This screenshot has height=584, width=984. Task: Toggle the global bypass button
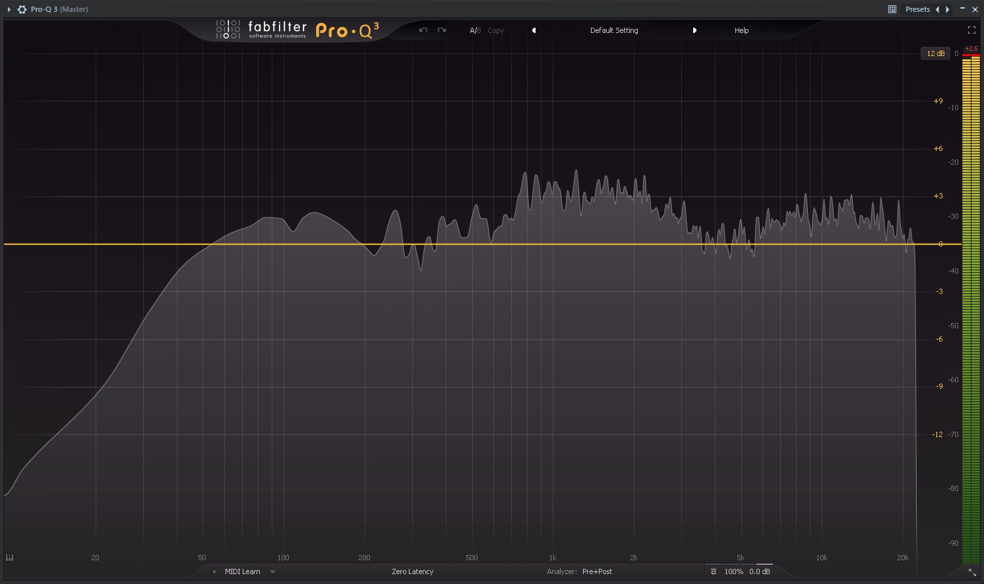point(713,571)
